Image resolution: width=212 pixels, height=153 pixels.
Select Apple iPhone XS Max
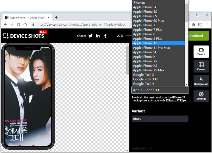point(158,70)
